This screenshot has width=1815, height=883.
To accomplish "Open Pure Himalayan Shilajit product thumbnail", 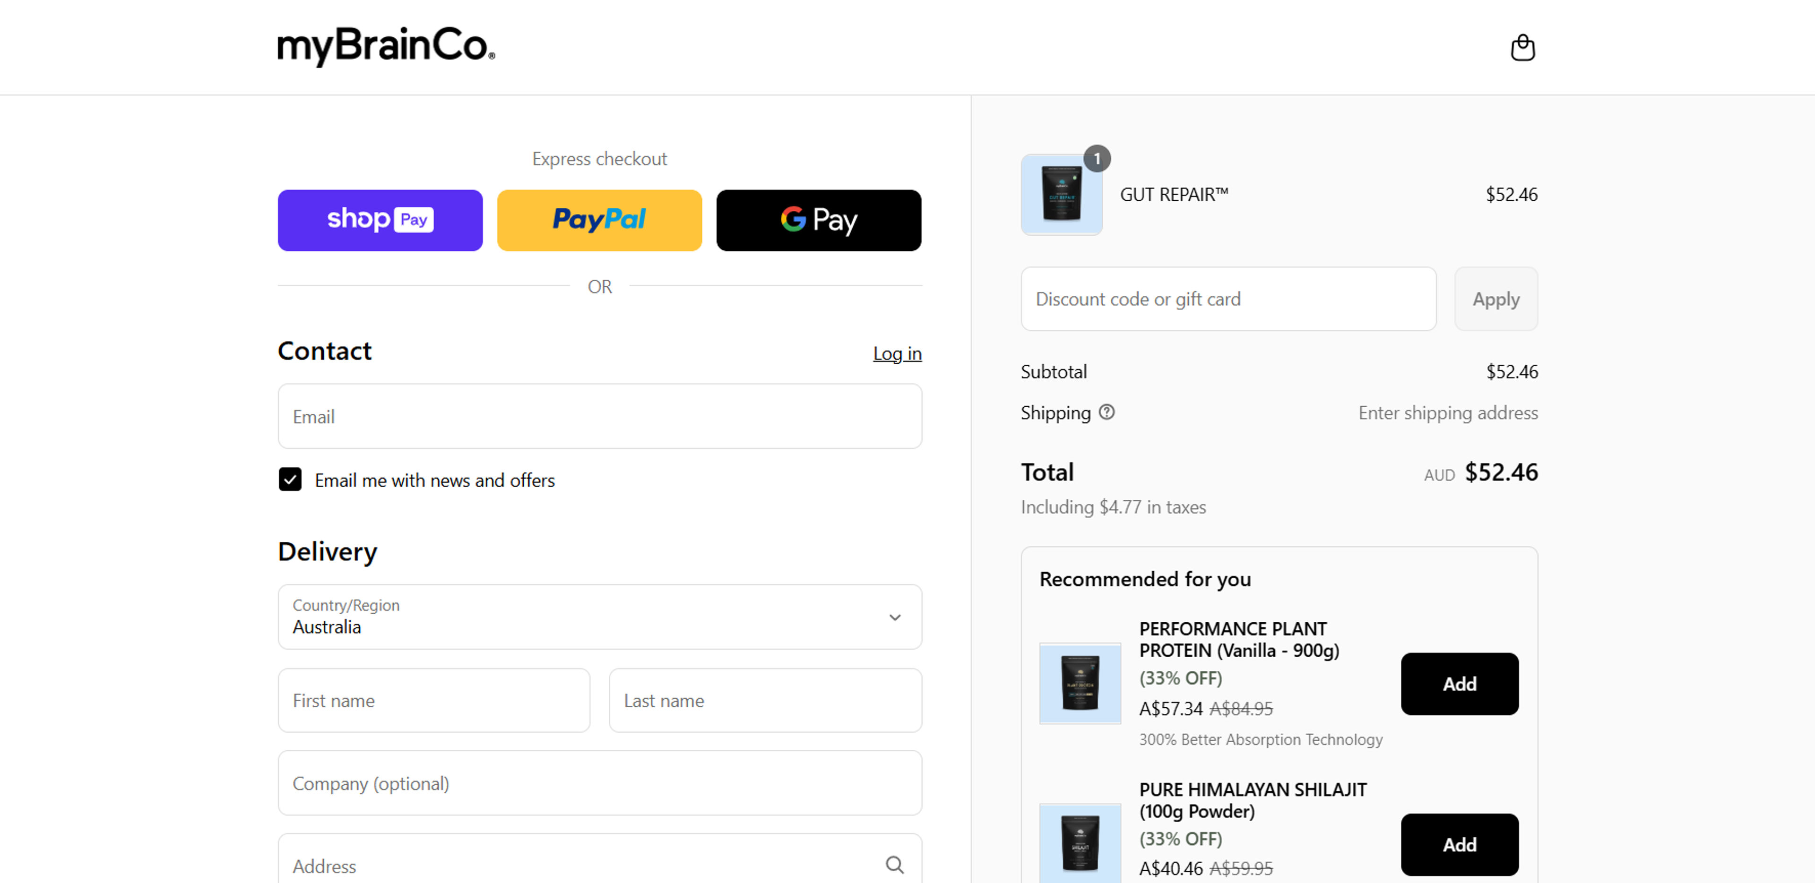I will click(x=1080, y=843).
